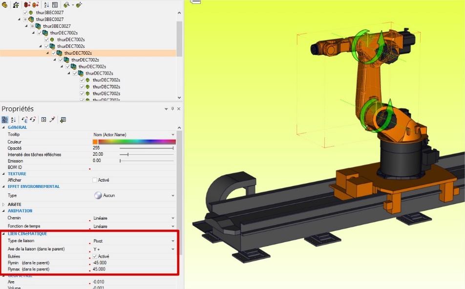465x289 pixels.
Task: Select the highlighted thurDEC7002s tree row
Action: click(x=88, y=53)
